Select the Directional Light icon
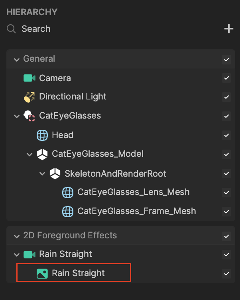The width and height of the screenshot is (240, 300). (x=30, y=97)
